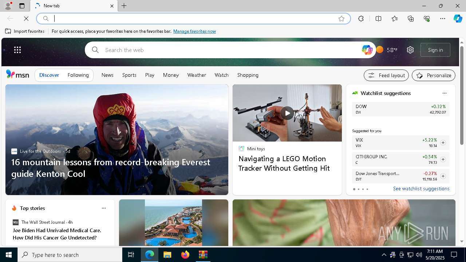Open the Watch section
The image size is (466, 262).
point(222,75)
